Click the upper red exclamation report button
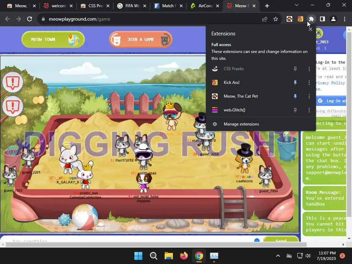 pyautogui.click(x=13, y=82)
